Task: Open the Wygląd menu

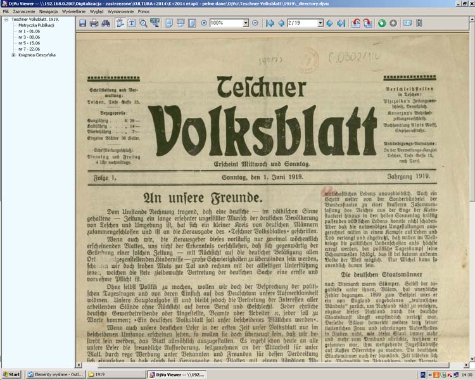Action: pyautogui.click(x=97, y=11)
